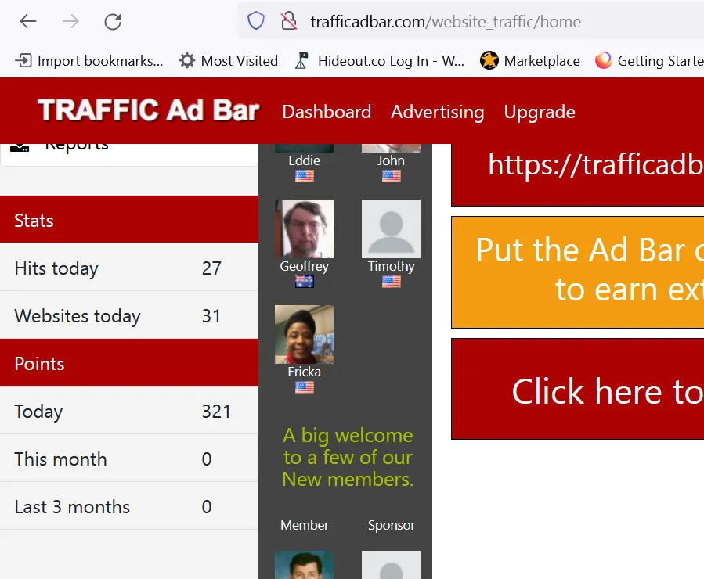Click the https://trafficadb red banner
704x579 pixels.
[577, 174]
